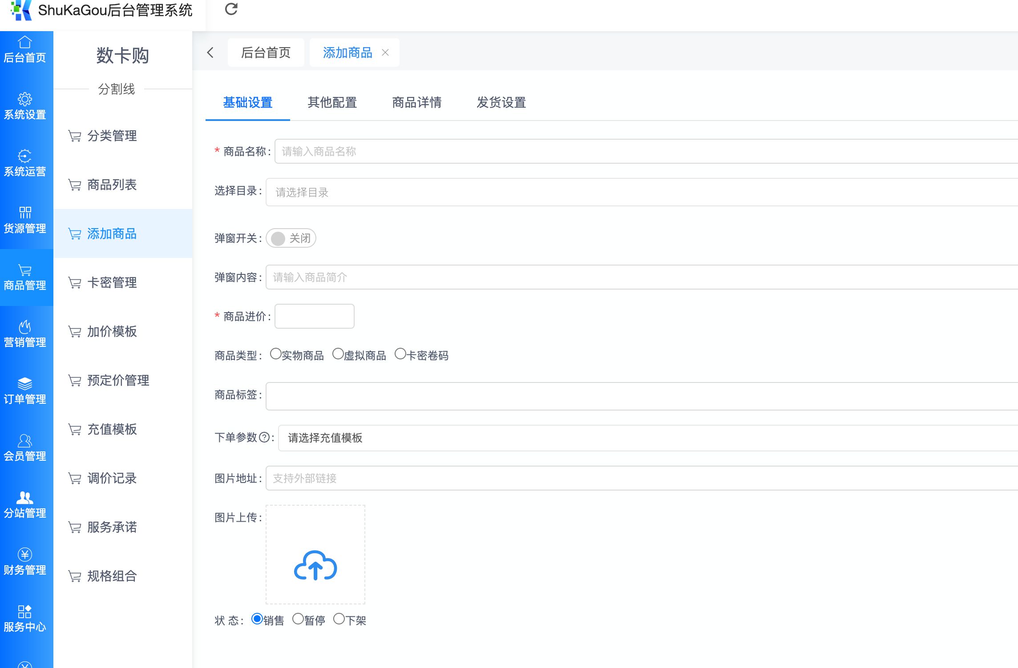
Task: Click the cloud upload icon
Action: (315, 565)
